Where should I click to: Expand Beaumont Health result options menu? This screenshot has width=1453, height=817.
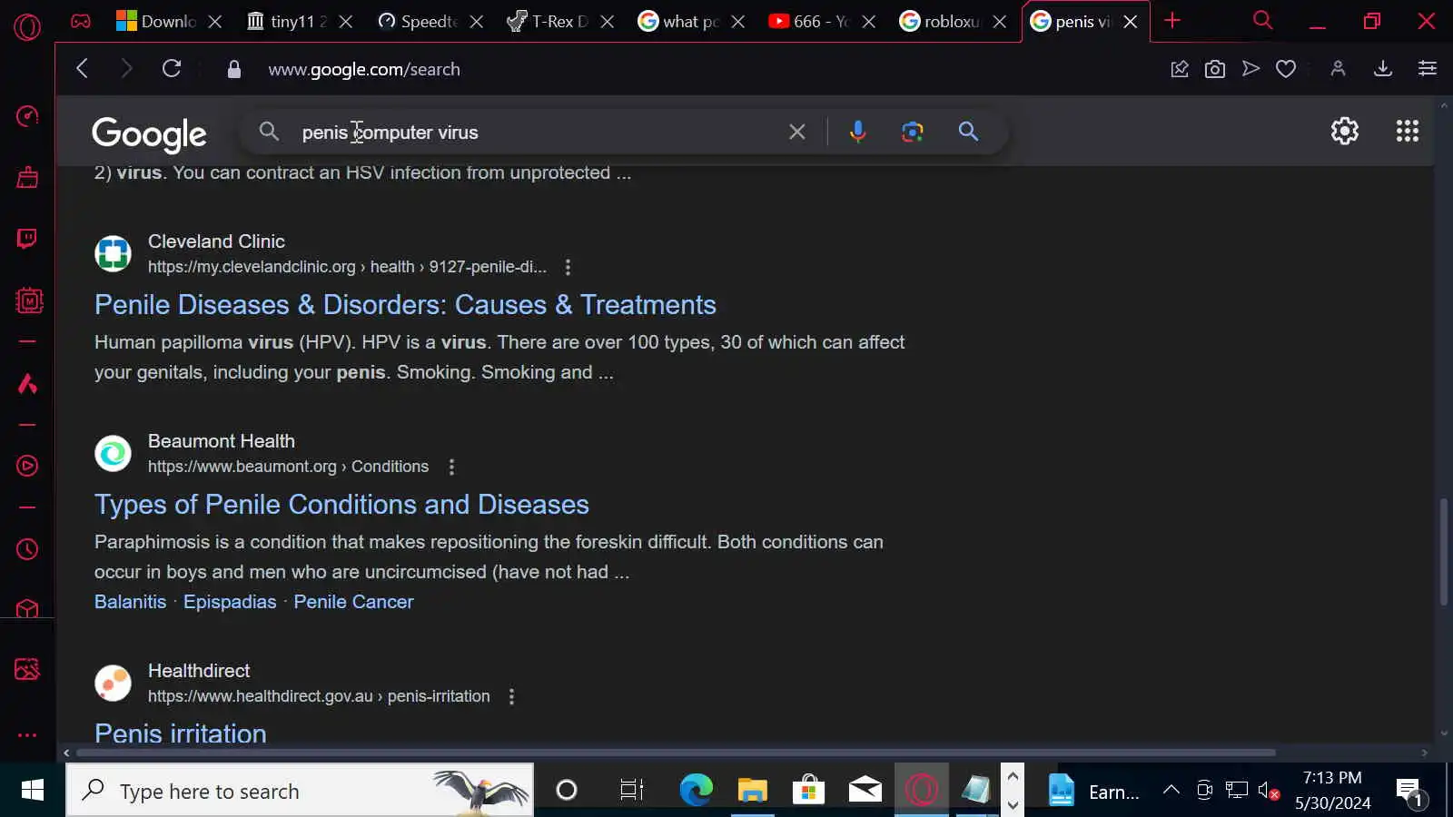point(451,467)
